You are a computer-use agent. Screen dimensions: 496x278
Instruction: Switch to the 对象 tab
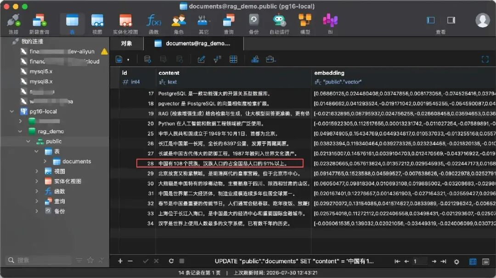(x=127, y=43)
